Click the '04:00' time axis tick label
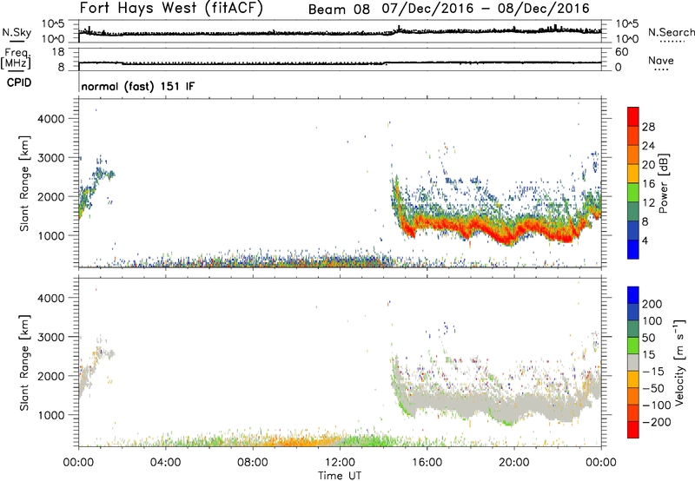Image resolution: width=695 pixels, height=481 pixels. (x=165, y=463)
